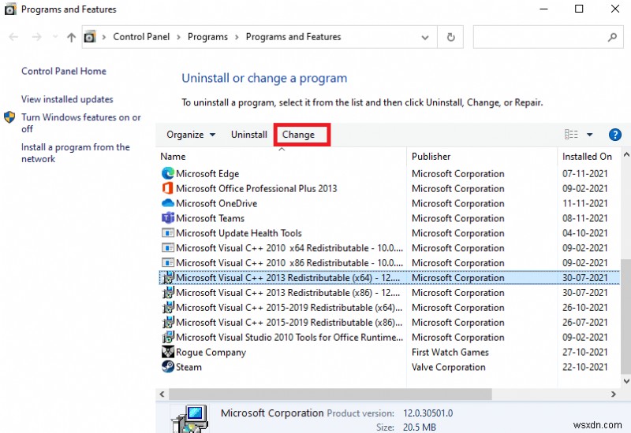
Task: Expand the address bar history dropdown
Action: (424, 37)
